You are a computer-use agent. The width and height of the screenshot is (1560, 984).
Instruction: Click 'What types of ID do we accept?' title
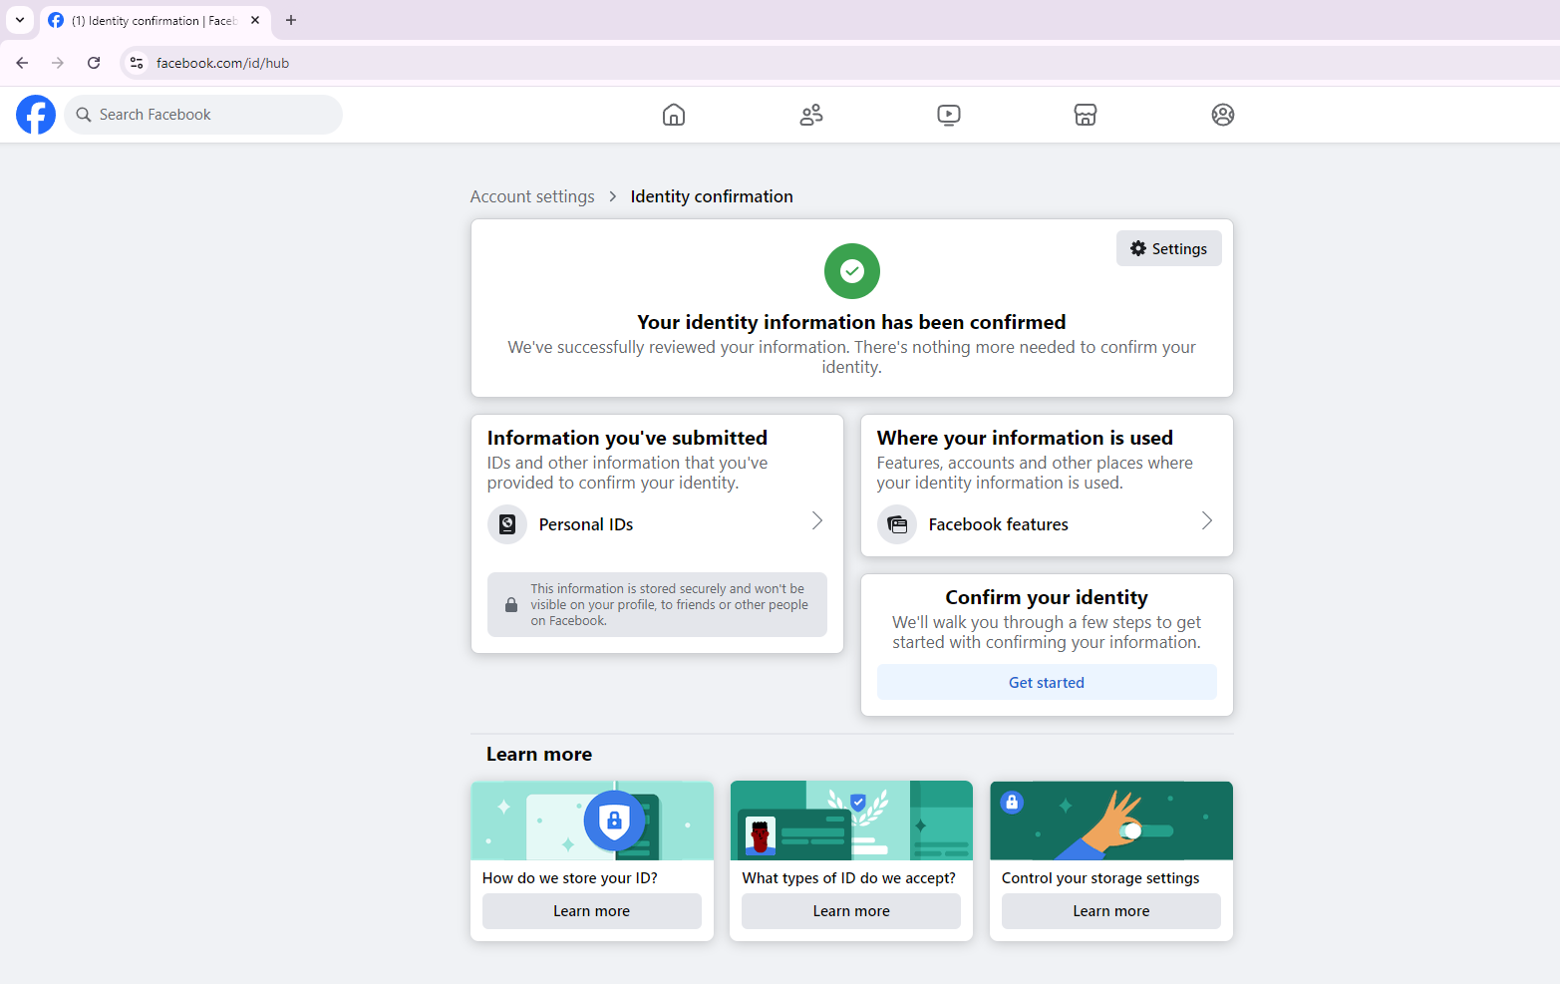[x=849, y=878]
